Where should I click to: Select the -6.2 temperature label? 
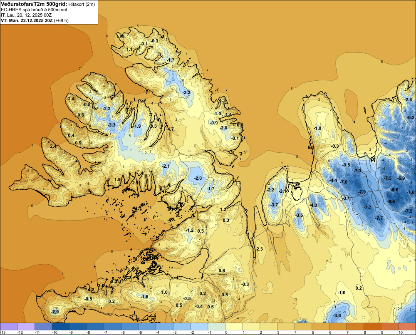[x=411, y=117]
